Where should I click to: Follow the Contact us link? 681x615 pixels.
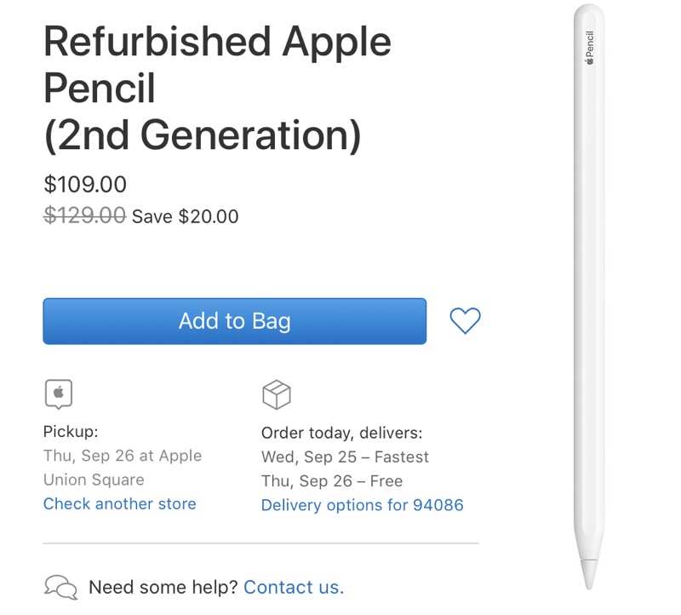[294, 587]
